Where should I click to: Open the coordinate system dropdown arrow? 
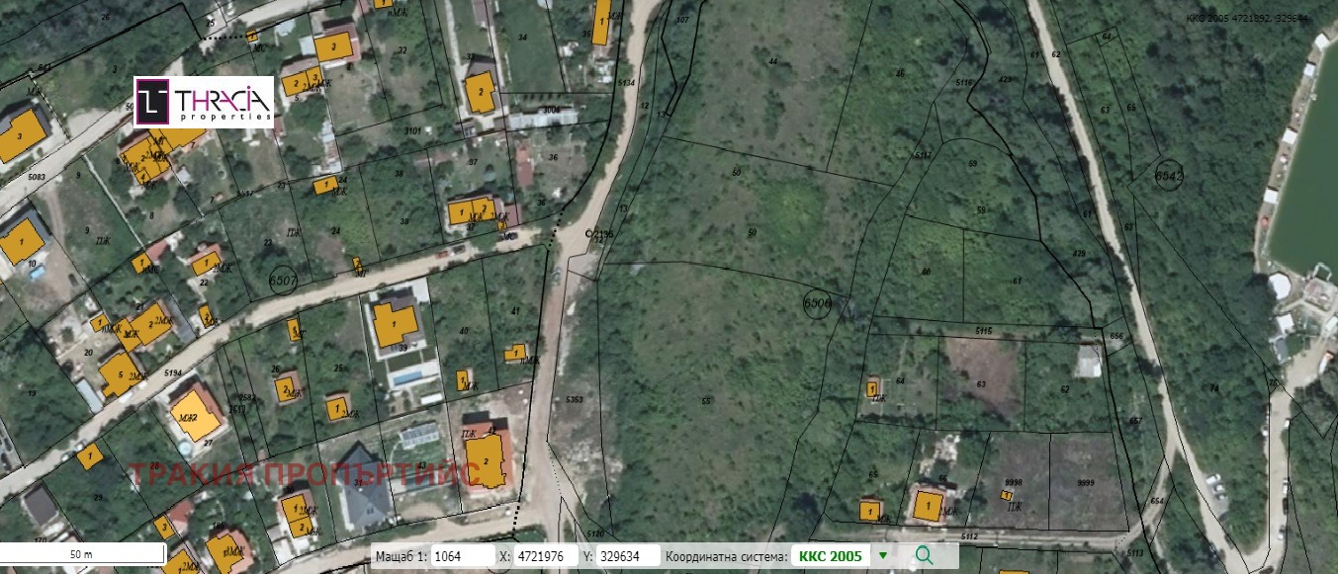883,555
